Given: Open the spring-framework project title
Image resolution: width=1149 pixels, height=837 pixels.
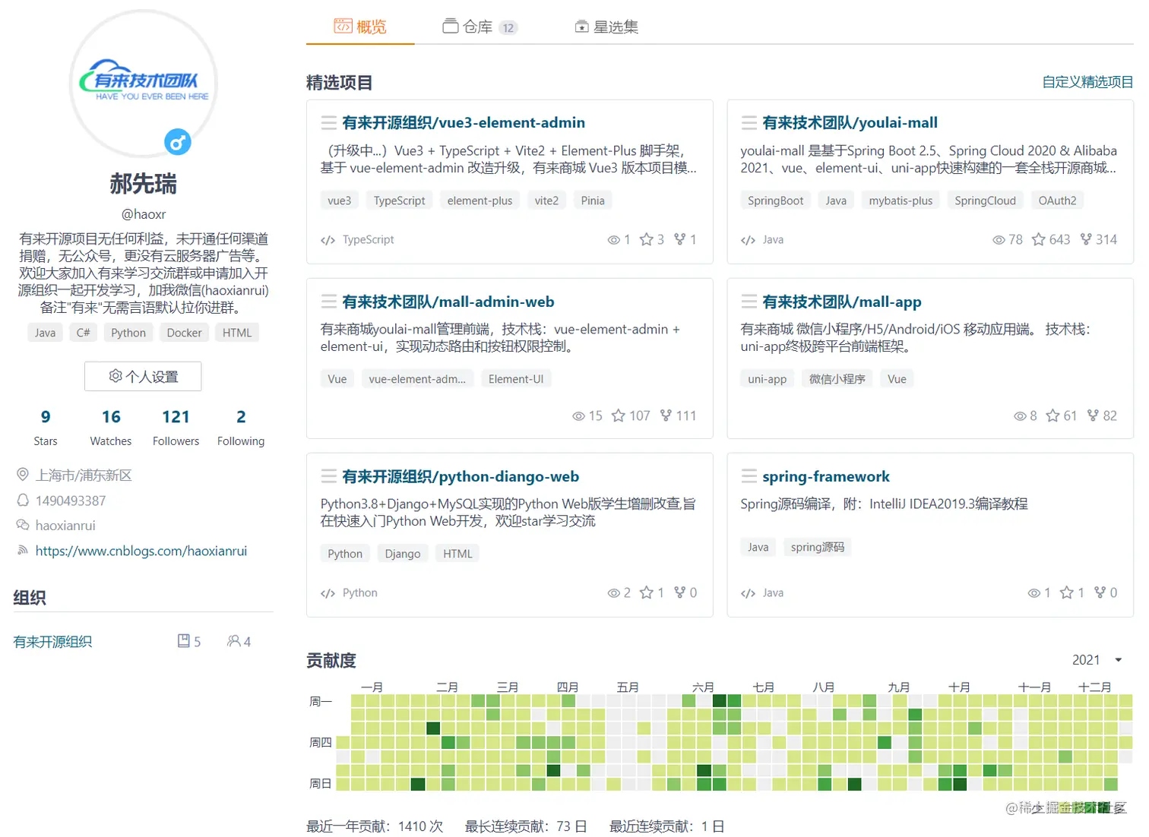Looking at the screenshot, I should click(826, 476).
